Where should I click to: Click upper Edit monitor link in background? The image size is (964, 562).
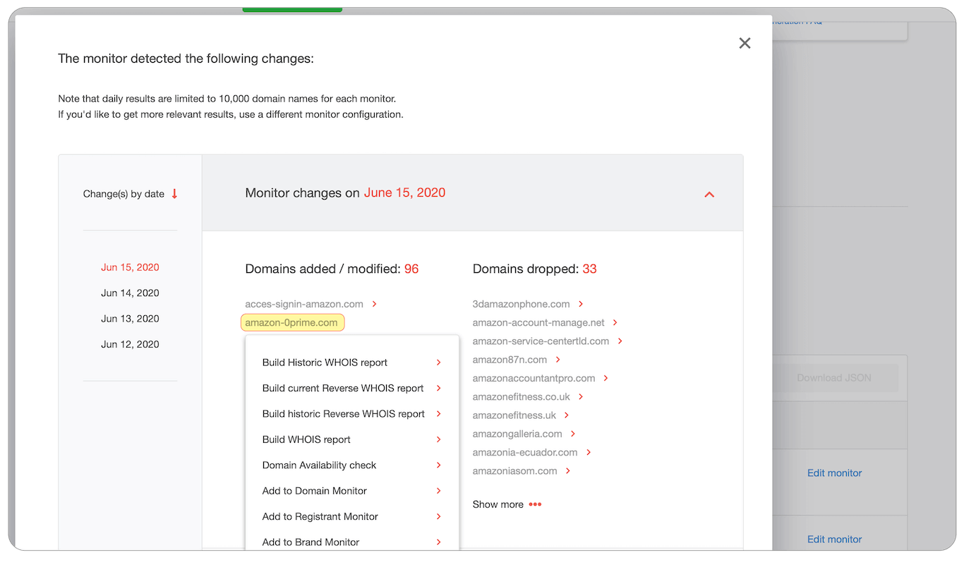pos(835,473)
